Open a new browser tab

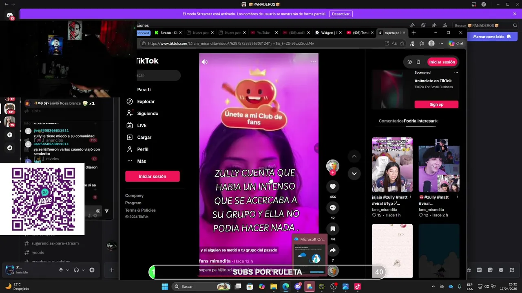pyautogui.click(x=414, y=33)
